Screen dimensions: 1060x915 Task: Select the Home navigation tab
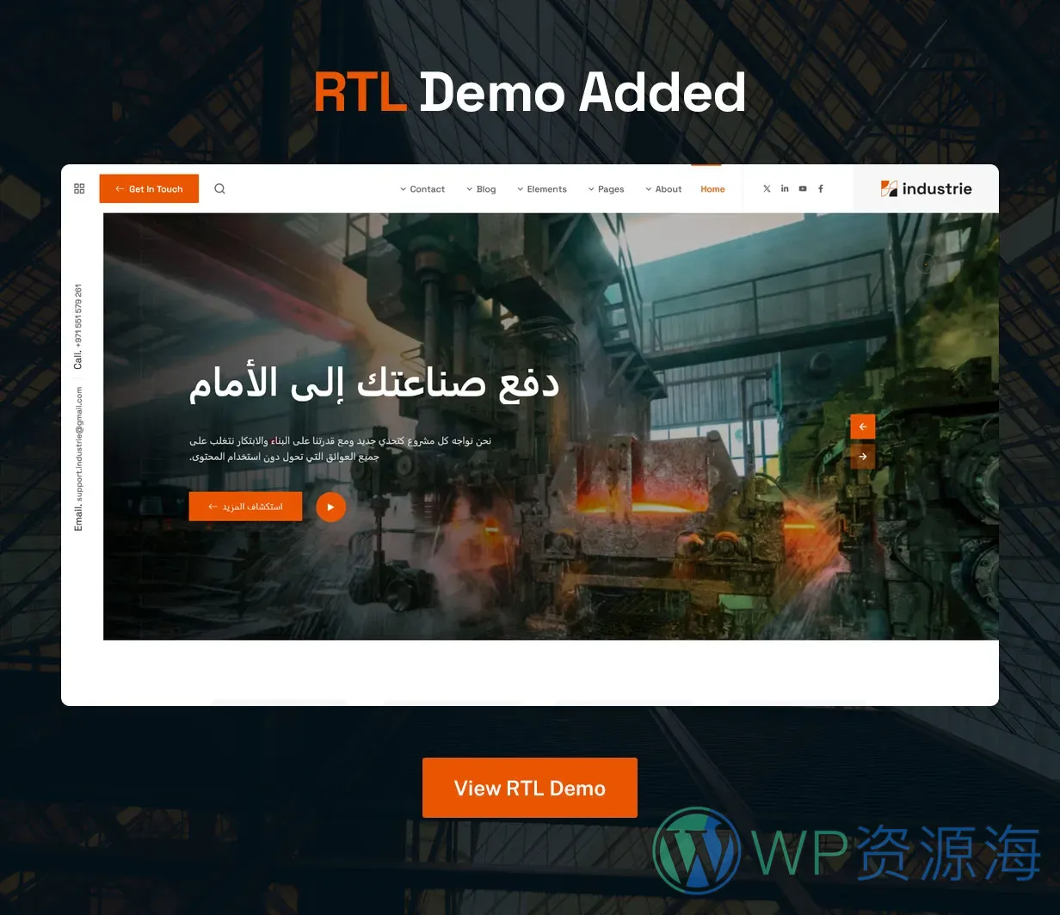click(712, 189)
